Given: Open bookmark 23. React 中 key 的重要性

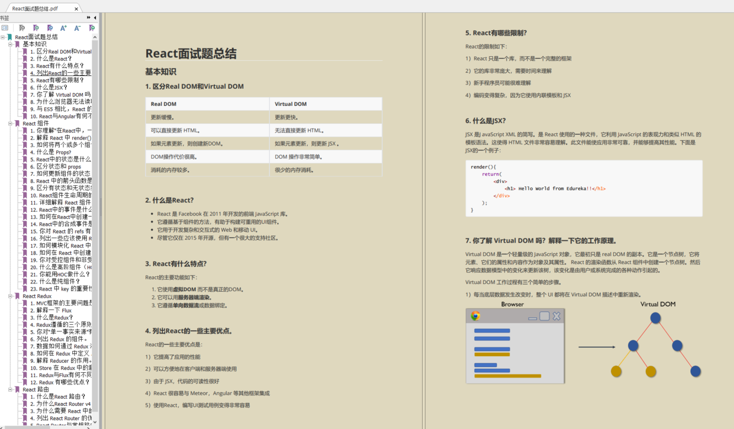Looking at the screenshot, I should point(61,289).
